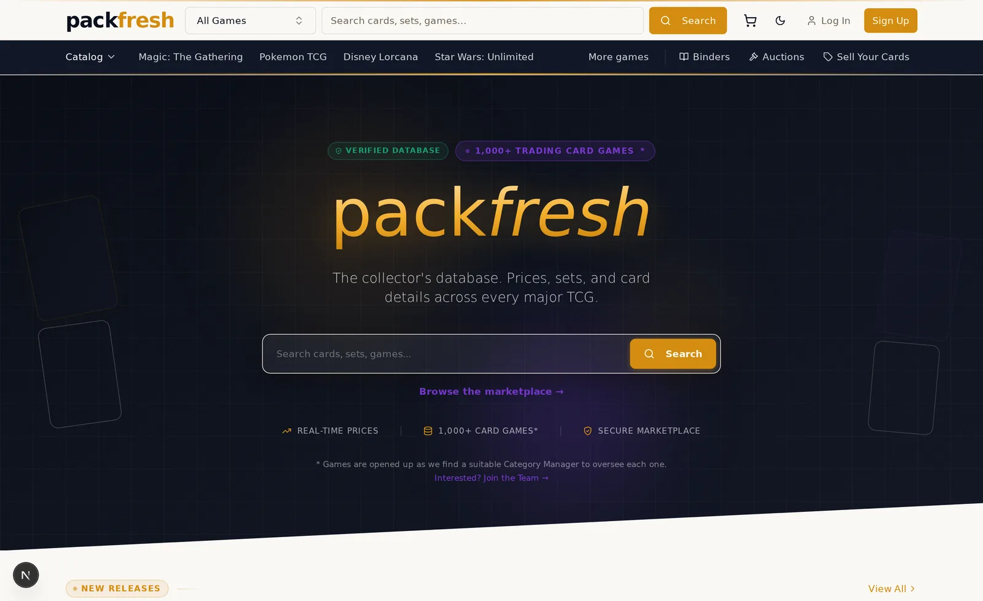Click the packfresh logo in header
Screen dimensions: 983x601
[120, 20]
